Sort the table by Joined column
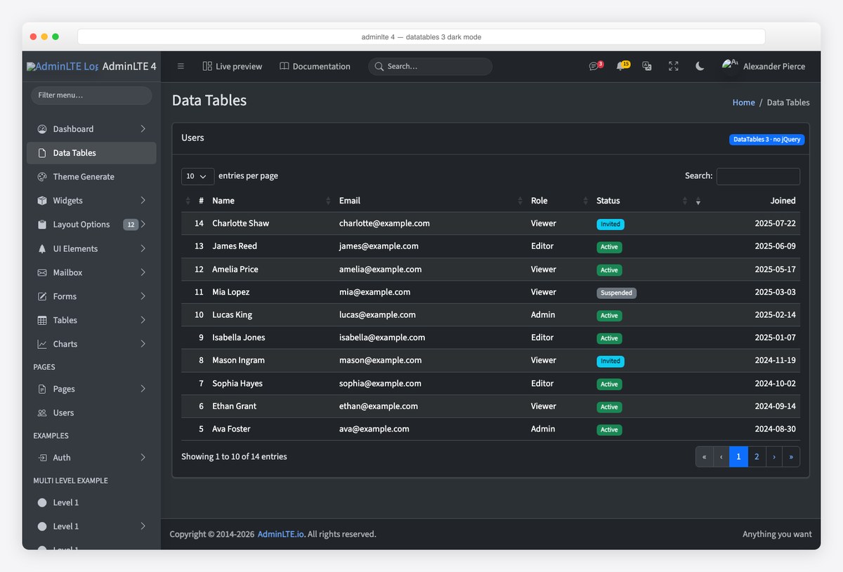The width and height of the screenshot is (843, 572). [x=745, y=201]
